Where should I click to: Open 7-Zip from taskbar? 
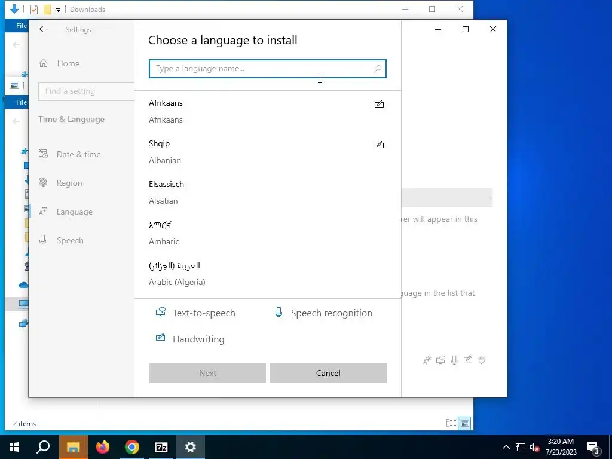click(x=161, y=447)
